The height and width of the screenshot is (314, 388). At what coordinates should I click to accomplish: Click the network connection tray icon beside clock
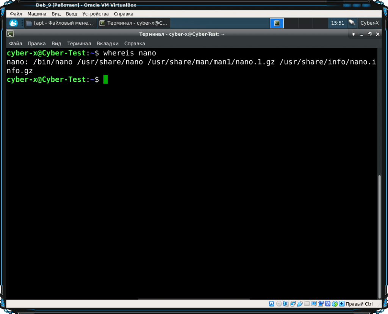click(352, 23)
